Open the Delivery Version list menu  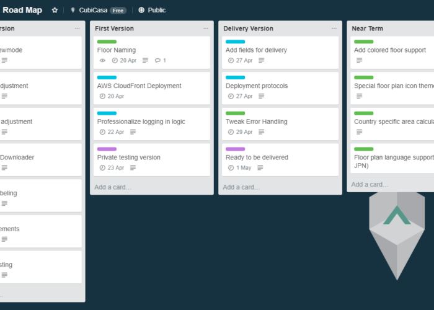click(x=334, y=29)
